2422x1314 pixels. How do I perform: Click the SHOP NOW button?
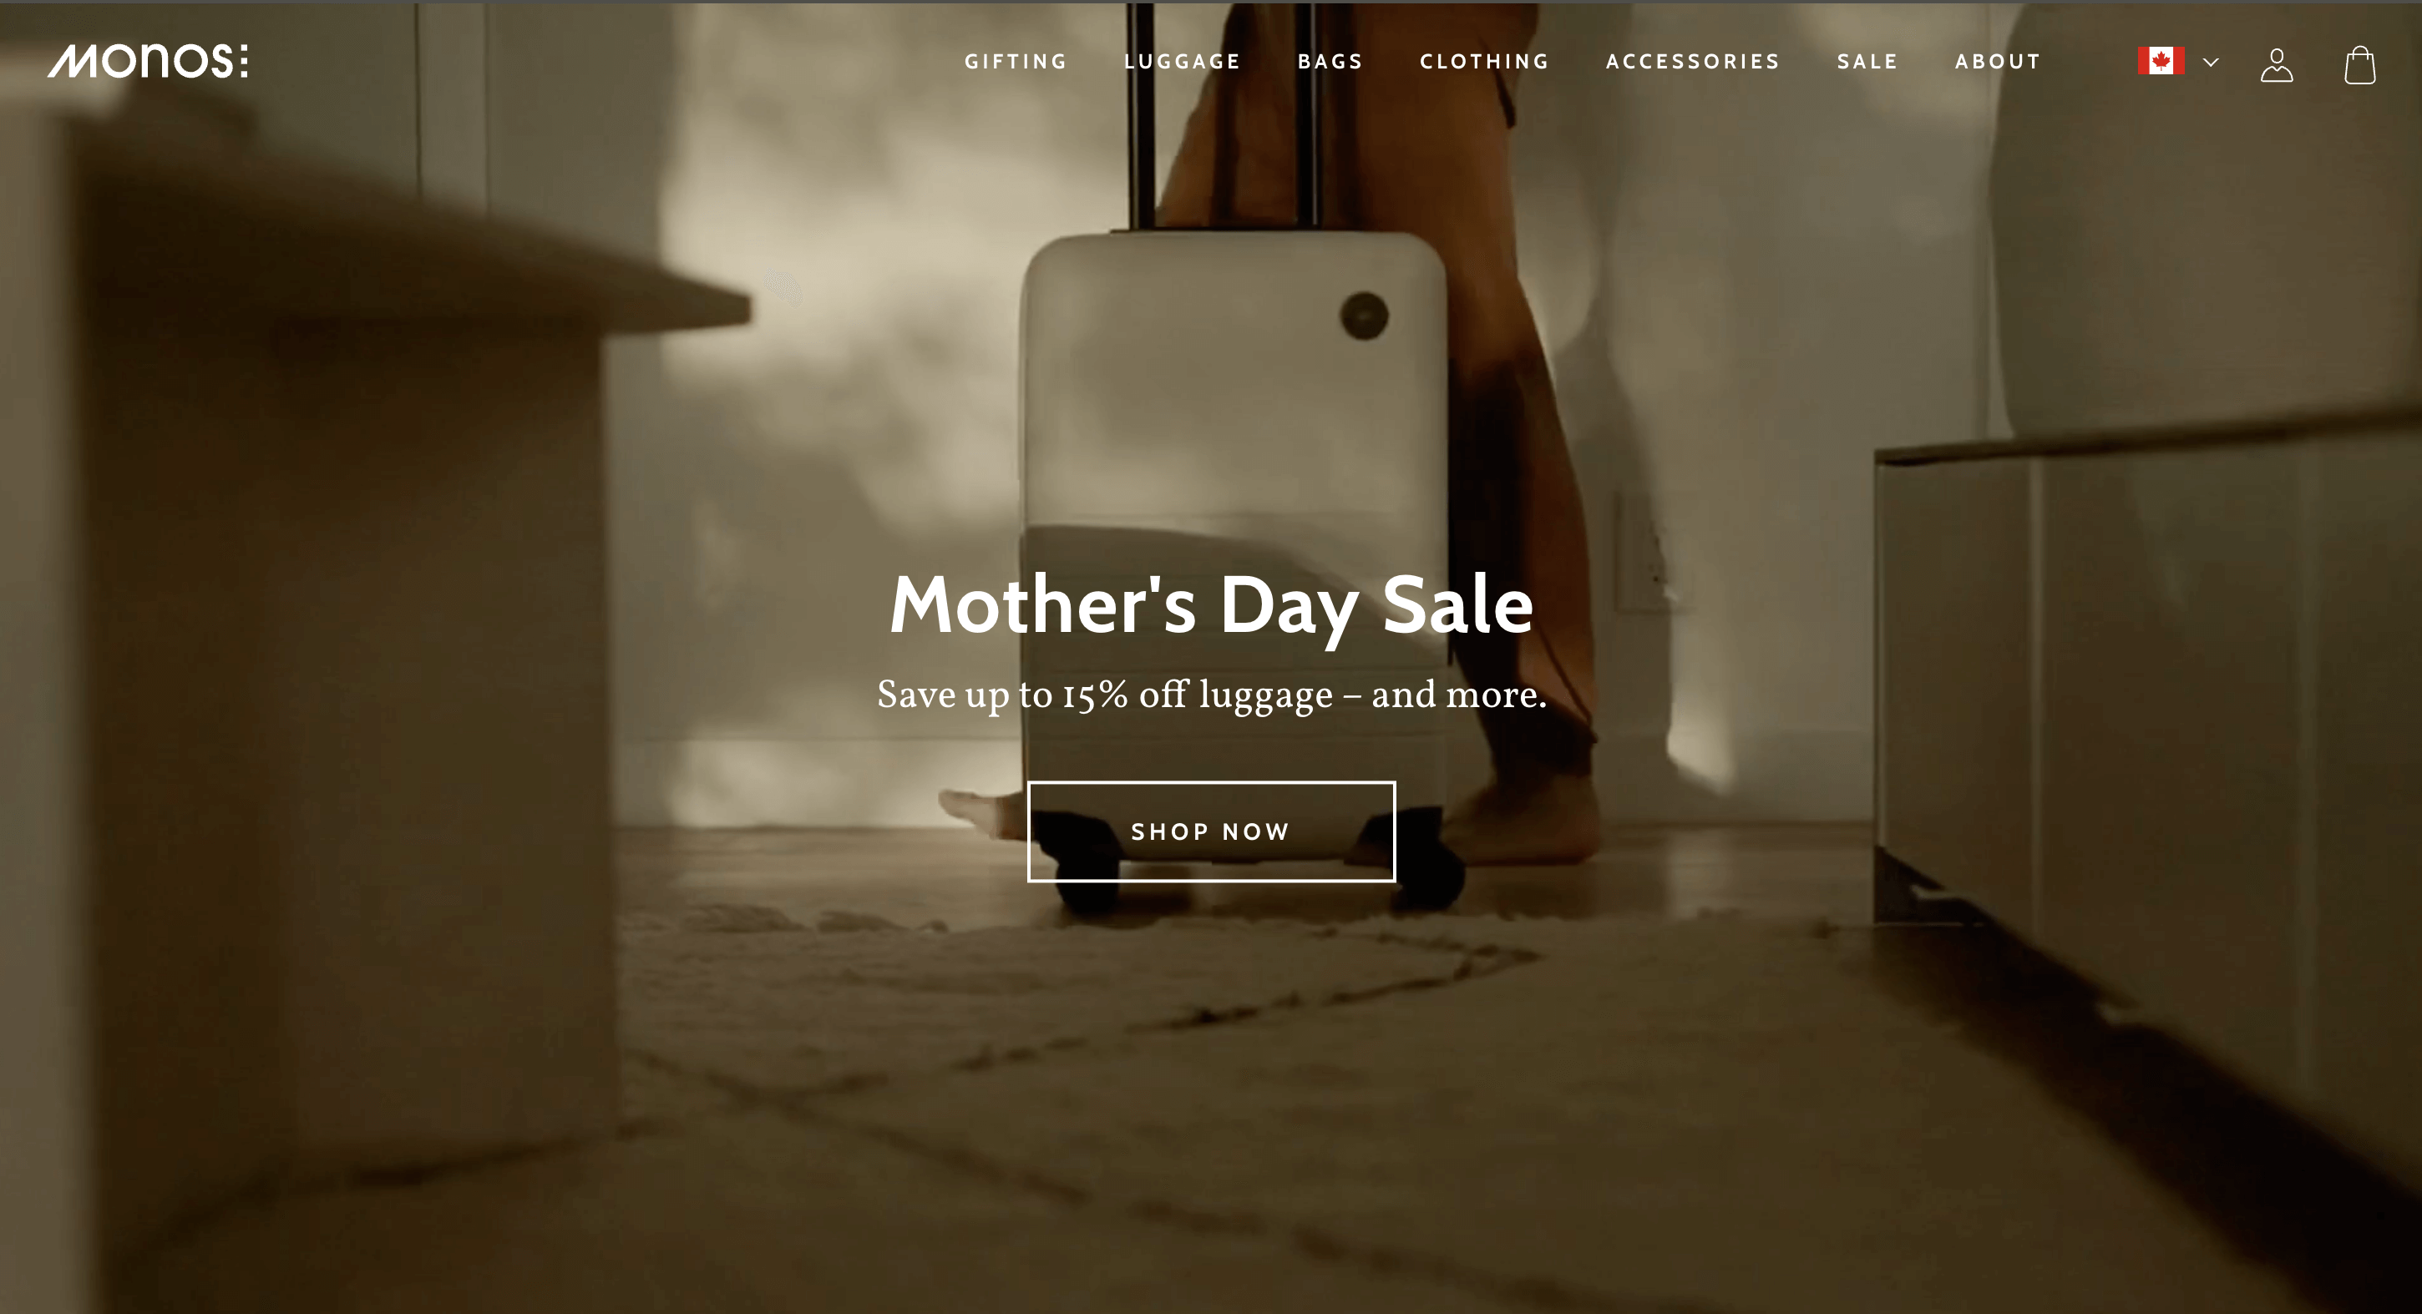[x=1211, y=830]
